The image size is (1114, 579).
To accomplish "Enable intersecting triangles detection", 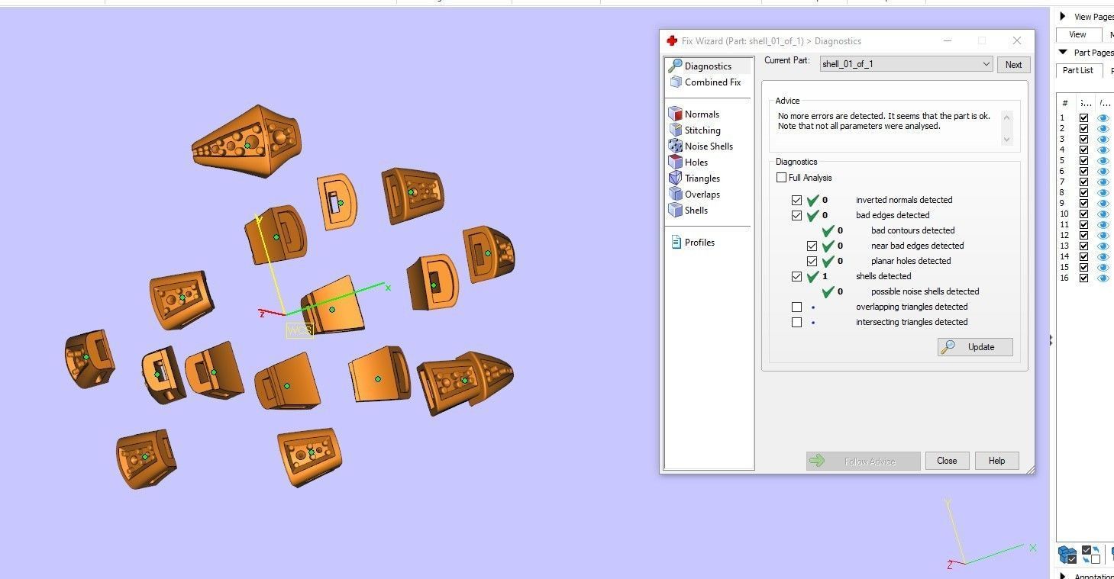I will point(797,322).
